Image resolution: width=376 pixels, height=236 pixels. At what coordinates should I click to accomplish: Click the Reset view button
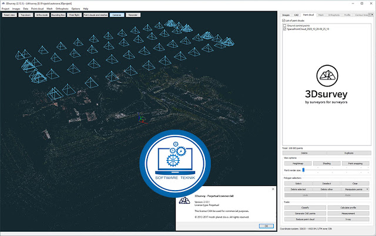[9, 15]
